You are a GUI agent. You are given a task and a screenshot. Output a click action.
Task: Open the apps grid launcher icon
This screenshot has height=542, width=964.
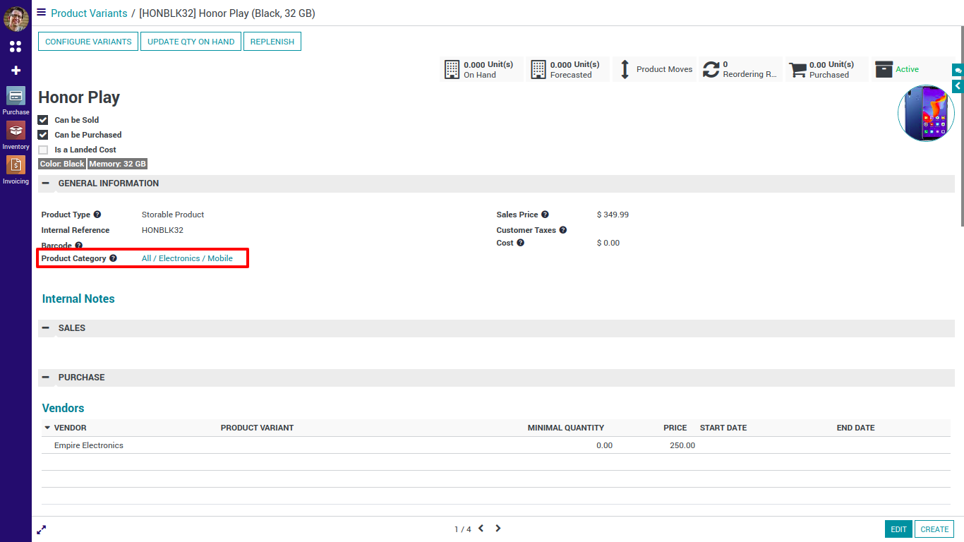click(x=16, y=47)
